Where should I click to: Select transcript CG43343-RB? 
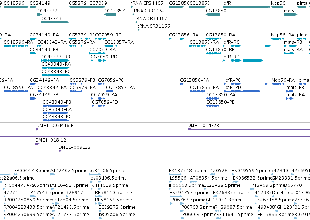55,61
